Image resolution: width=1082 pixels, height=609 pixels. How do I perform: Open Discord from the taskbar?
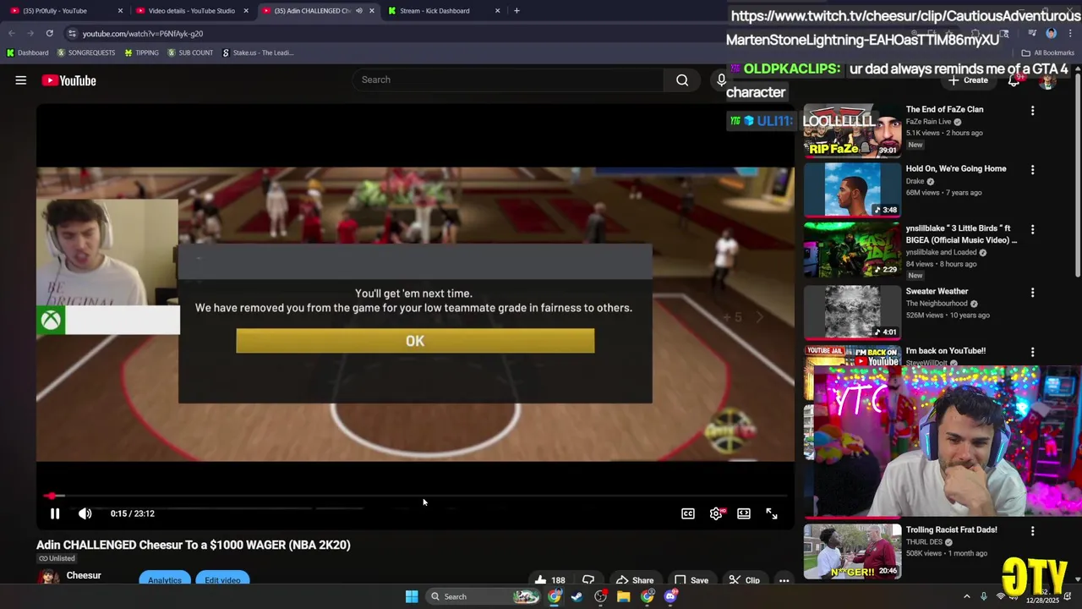coord(670,596)
